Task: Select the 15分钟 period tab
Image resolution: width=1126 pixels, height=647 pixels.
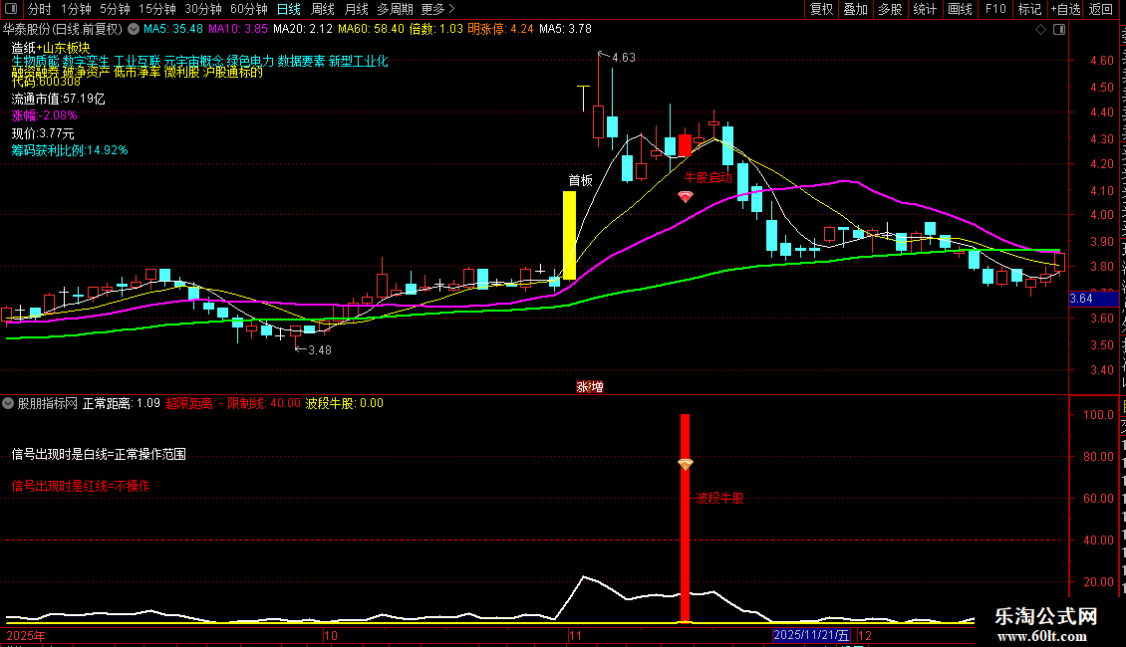Action: coord(157,9)
